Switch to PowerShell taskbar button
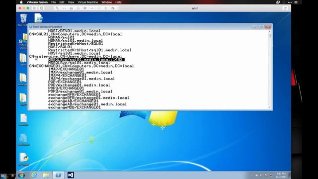 [x=58, y=175]
